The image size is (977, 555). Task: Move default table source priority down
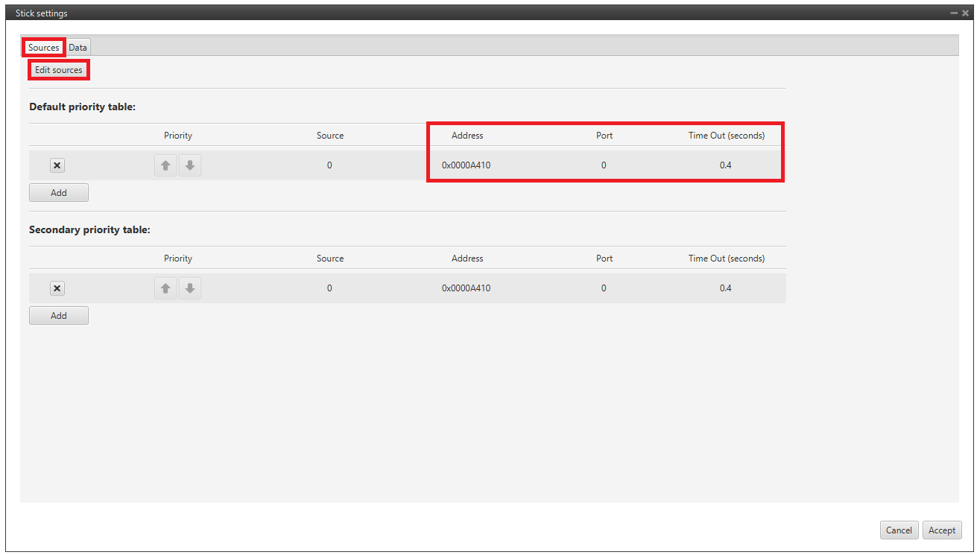[190, 165]
